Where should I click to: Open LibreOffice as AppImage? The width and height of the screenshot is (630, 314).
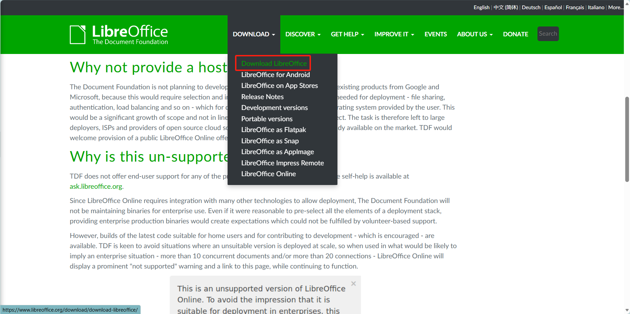pyautogui.click(x=278, y=152)
